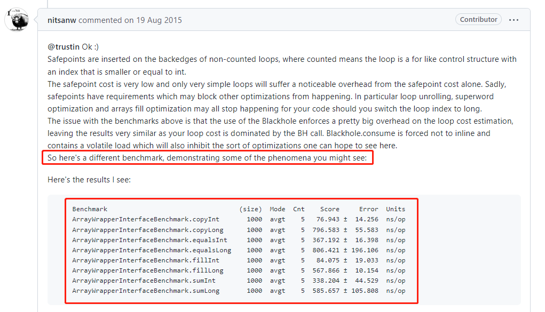Click the score value 796.583
Screen dimensions: 545x312
pos(326,230)
